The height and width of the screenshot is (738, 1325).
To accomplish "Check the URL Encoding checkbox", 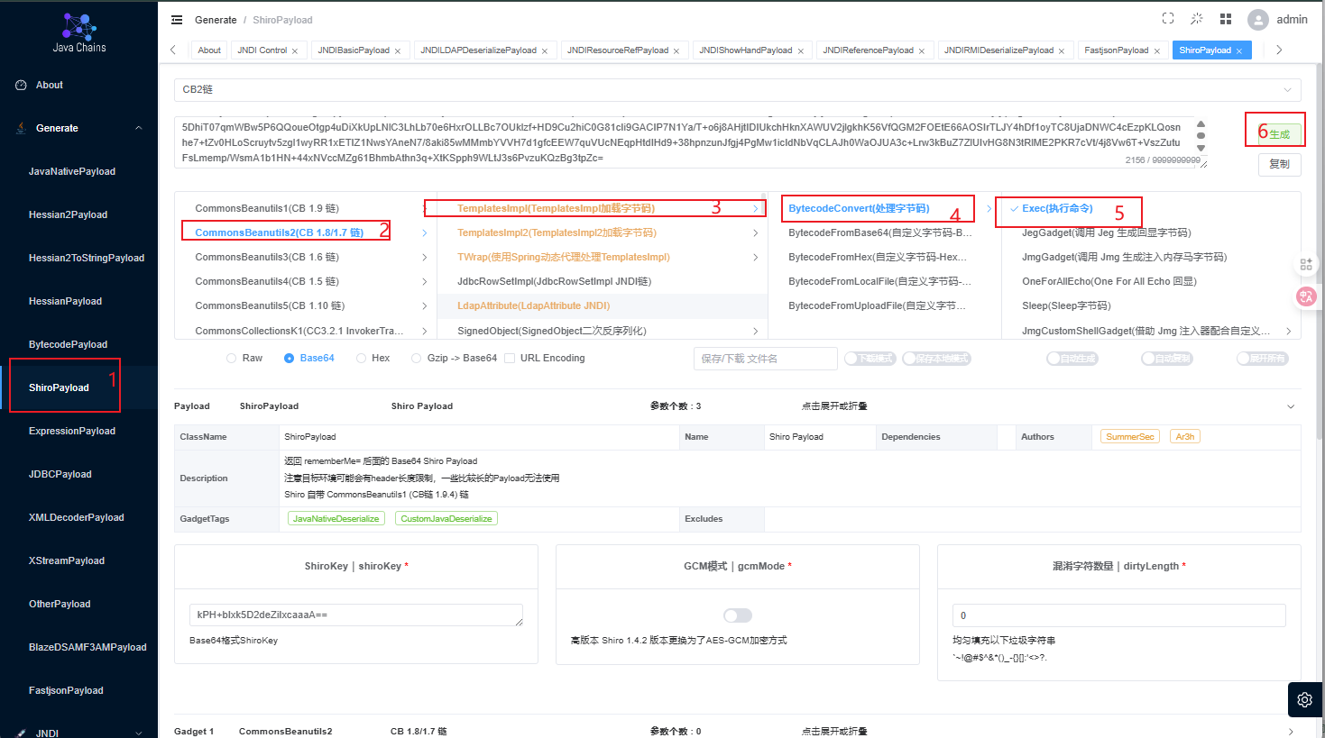I will [x=510, y=359].
